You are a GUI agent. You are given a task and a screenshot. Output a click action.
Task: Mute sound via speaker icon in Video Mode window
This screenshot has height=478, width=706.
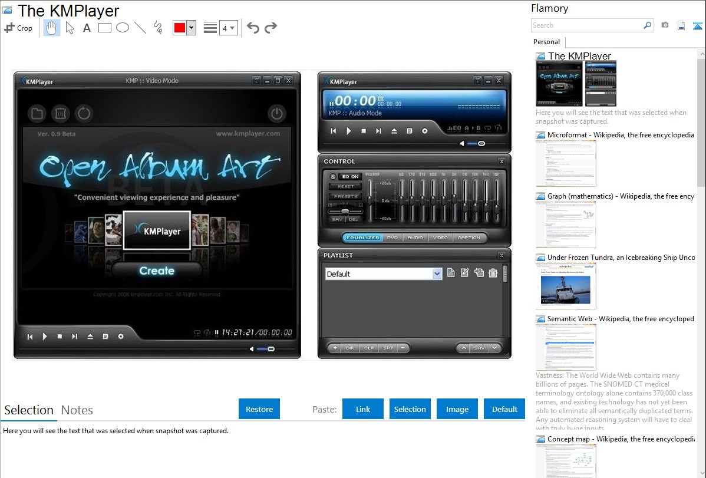(252, 349)
